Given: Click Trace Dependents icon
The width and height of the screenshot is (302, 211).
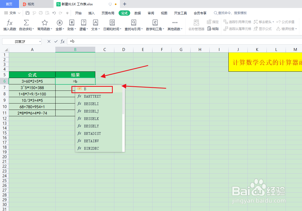Looking at the screenshot, I should pyautogui.click(x=226, y=29).
